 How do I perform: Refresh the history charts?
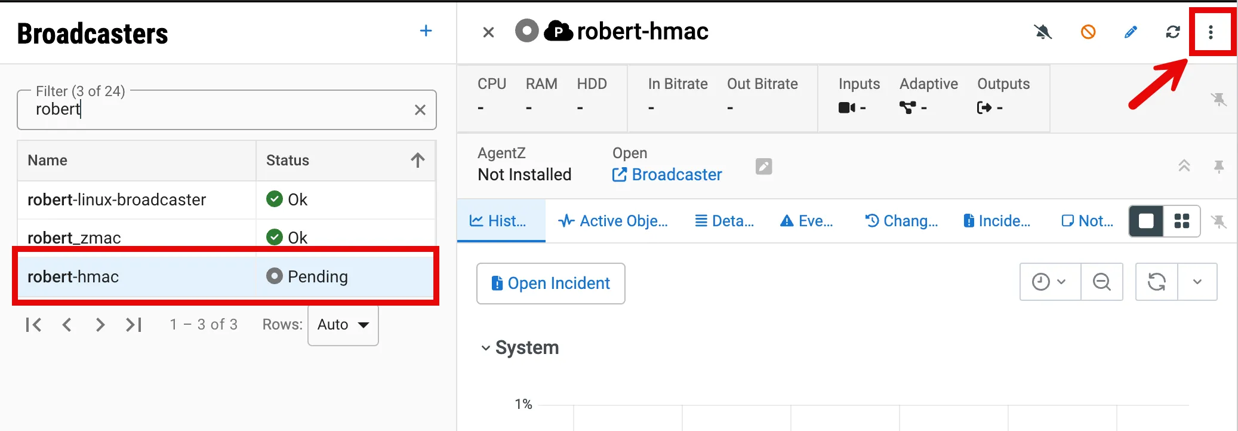[1157, 282]
